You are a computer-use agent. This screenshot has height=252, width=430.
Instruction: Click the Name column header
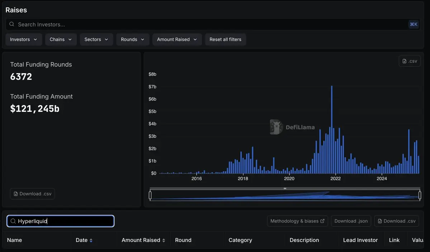pyautogui.click(x=15, y=240)
